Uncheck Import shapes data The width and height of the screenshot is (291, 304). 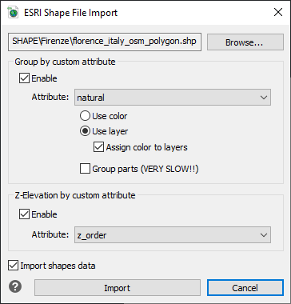pyautogui.click(x=13, y=266)
